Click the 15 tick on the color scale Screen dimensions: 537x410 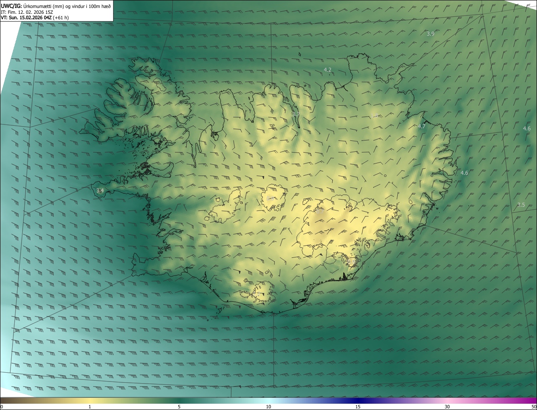(x=358, y=407)
